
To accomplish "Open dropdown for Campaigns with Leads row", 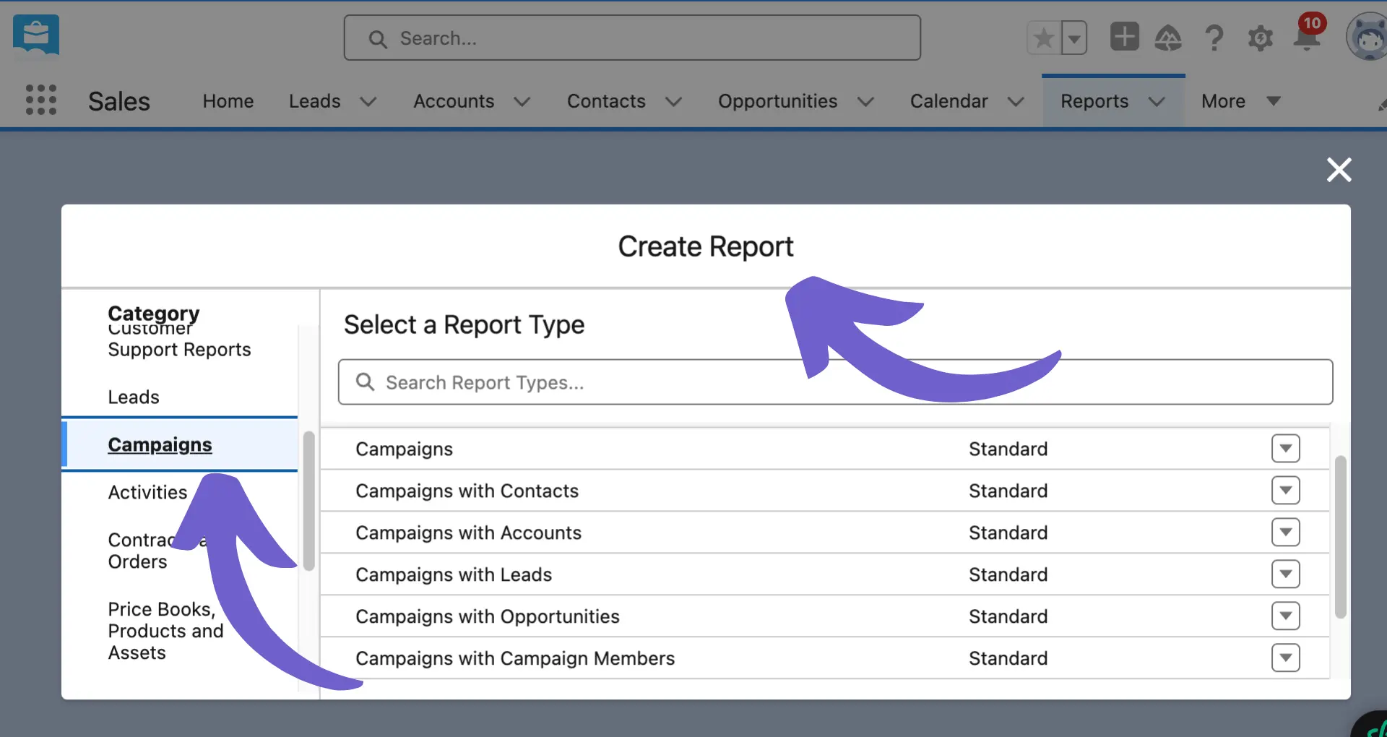I will [x=1285, y=574].
